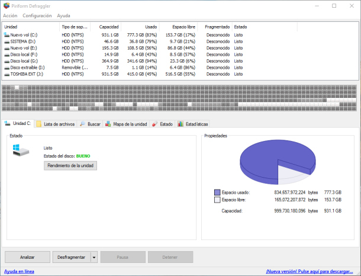Click the large Windows disk icon in Estado panel
This screenshot has width=361, height=276.
click(21, 150)
